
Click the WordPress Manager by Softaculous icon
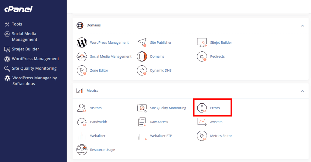[x=7, y=78]
